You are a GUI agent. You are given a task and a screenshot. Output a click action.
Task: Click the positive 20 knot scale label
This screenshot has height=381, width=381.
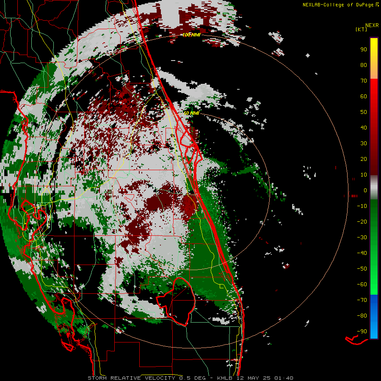[364, 159]
